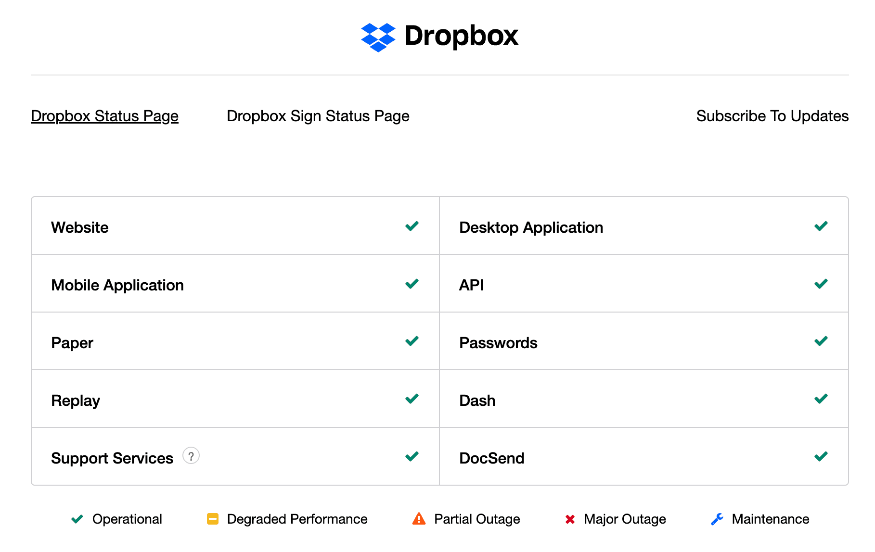Click the Major Outage red X icon
This screenshot has width=875, height=552.
(570, 519)
